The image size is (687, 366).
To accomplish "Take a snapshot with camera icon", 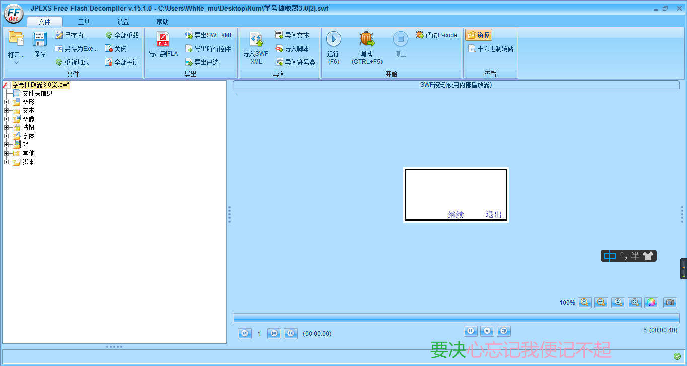I will coord(670,302).
